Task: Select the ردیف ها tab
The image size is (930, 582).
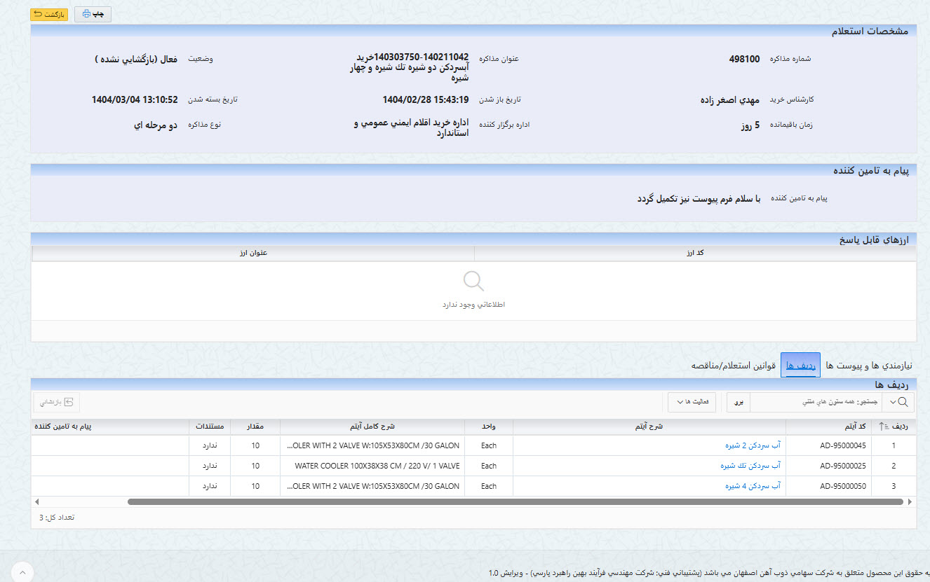Action: (x=800, y=366)
